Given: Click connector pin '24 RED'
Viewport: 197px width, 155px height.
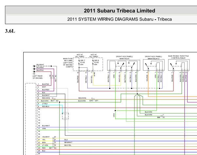Looking at the screenshot, I should coord(42,148).
